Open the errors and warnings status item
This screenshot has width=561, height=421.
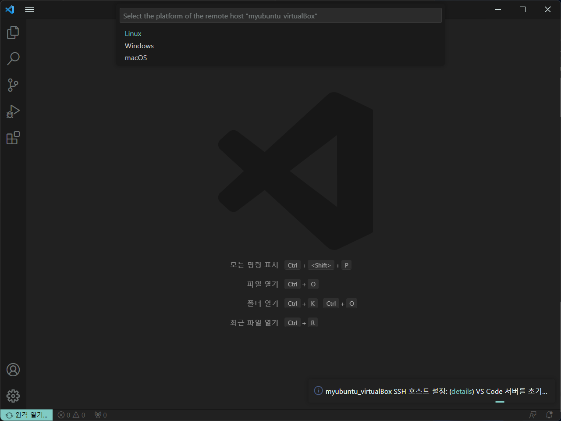[71, 415]
